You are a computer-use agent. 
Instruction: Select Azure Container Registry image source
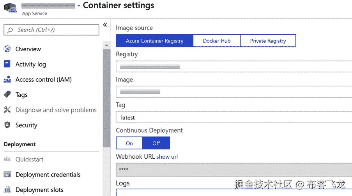coord(154,41)
